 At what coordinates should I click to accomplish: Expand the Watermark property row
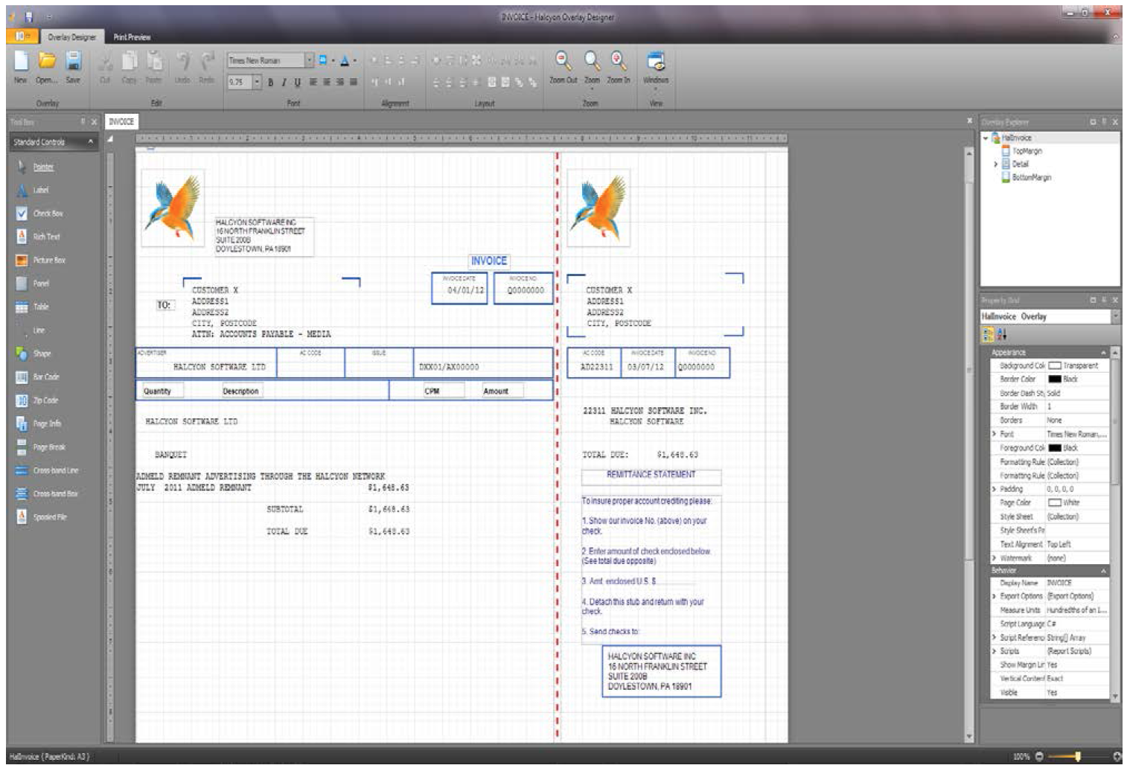994,558
